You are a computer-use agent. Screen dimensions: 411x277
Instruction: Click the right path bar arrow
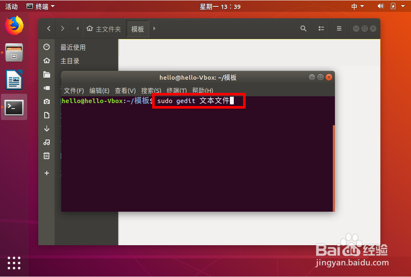pyautogui.click(x=154, y=28)
